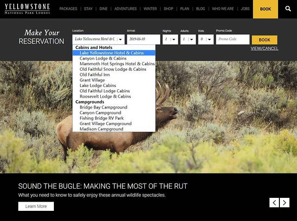Viewport: 297px width, 221px height.
Task: Go to previous slide arrow
Action: 274,203
